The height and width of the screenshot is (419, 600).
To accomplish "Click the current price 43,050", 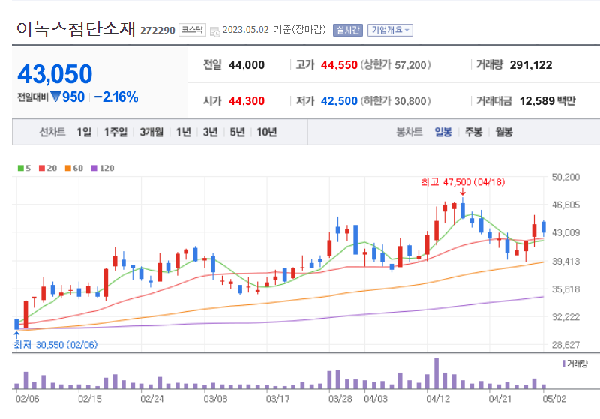I will 55,73.
